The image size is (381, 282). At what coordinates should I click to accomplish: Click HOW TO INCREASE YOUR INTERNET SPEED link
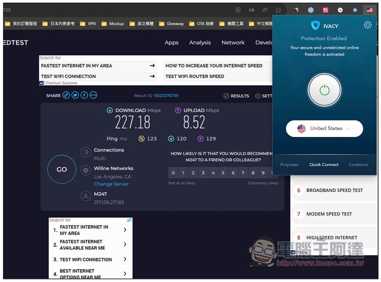218,66
